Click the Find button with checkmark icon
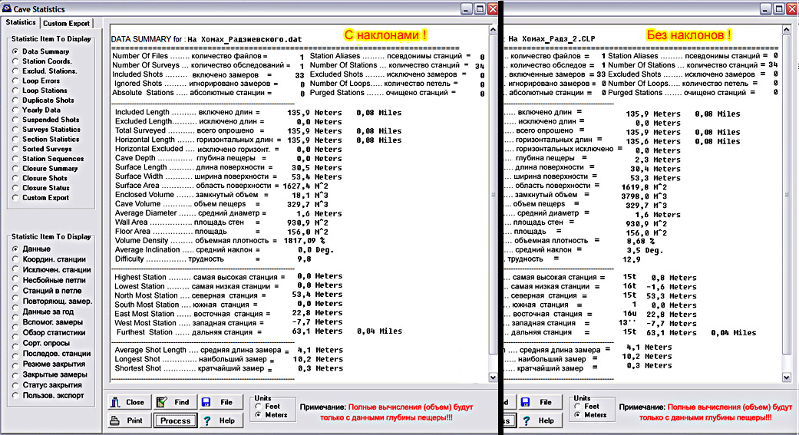Image resolution: width=799 pixels, height=435 pixels. click(x=173, y=402)
